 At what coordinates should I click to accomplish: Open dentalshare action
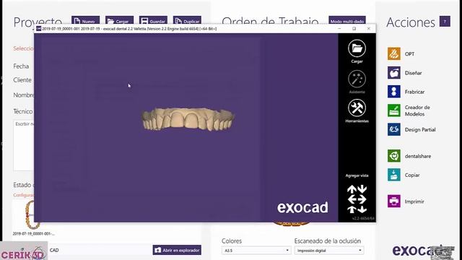394,156
